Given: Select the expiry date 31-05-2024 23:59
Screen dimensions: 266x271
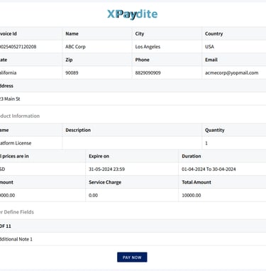Looking at the screenshot, I should [x=106, y=169].
